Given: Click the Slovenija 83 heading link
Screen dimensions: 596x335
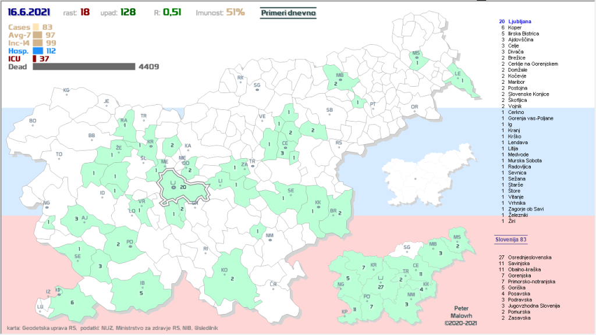Looking at the screenshot, I should (x=510, y=239).
